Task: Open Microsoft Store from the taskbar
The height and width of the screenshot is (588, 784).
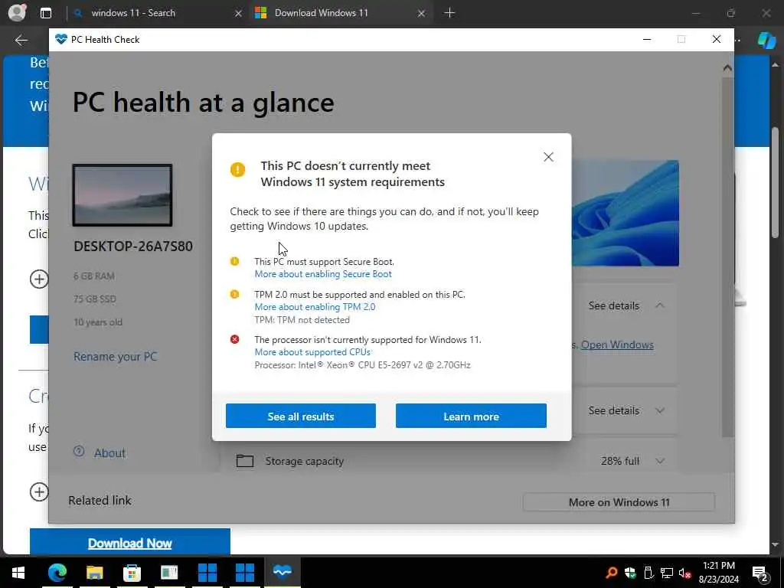Action: coord(132,572)
